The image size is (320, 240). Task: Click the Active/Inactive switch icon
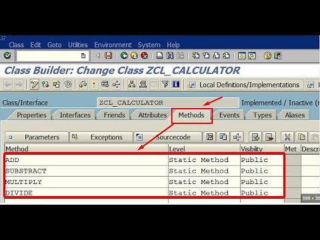tap(45, 85)
